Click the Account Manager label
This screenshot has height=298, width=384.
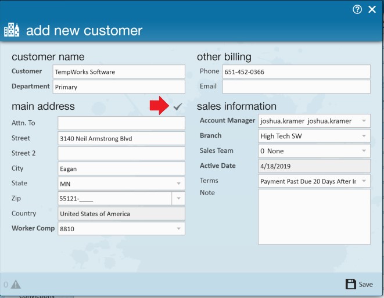point(228,120)
